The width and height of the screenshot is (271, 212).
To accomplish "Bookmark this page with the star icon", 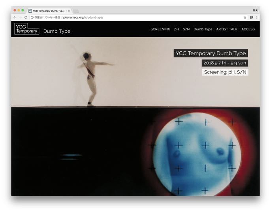I will [x=245, y=17].
